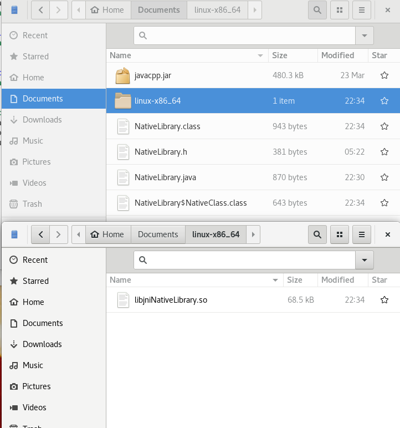400x428 pixels.
Task: Open Starred in bottom window sidebar
Action: (54, 281)
